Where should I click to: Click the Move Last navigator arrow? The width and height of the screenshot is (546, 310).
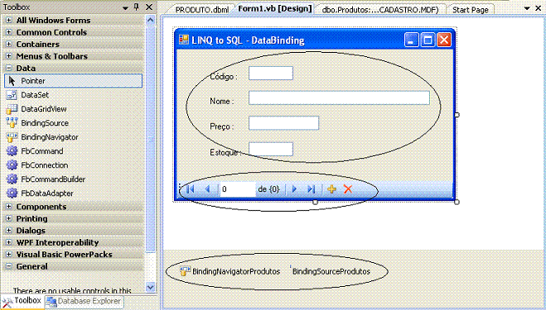311,189
